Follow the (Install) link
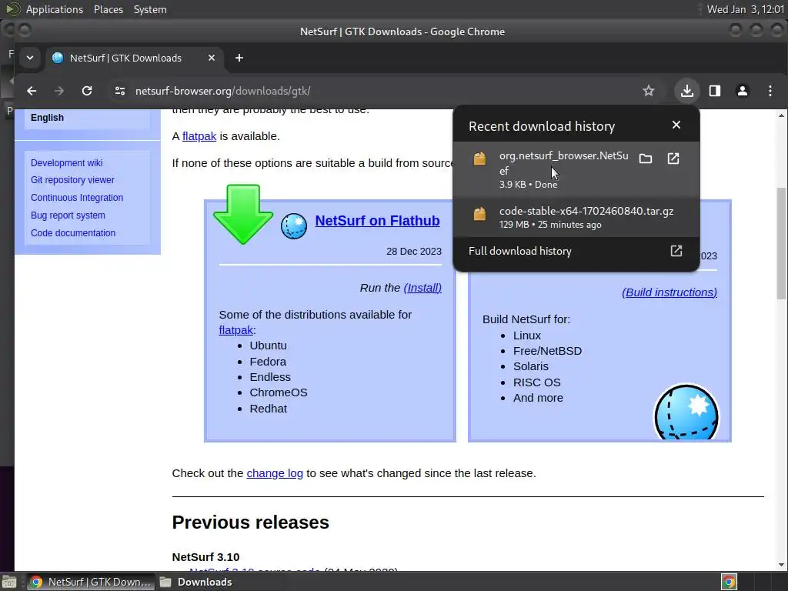Viewport: 788px width, 591px height. tap(422, 288)
